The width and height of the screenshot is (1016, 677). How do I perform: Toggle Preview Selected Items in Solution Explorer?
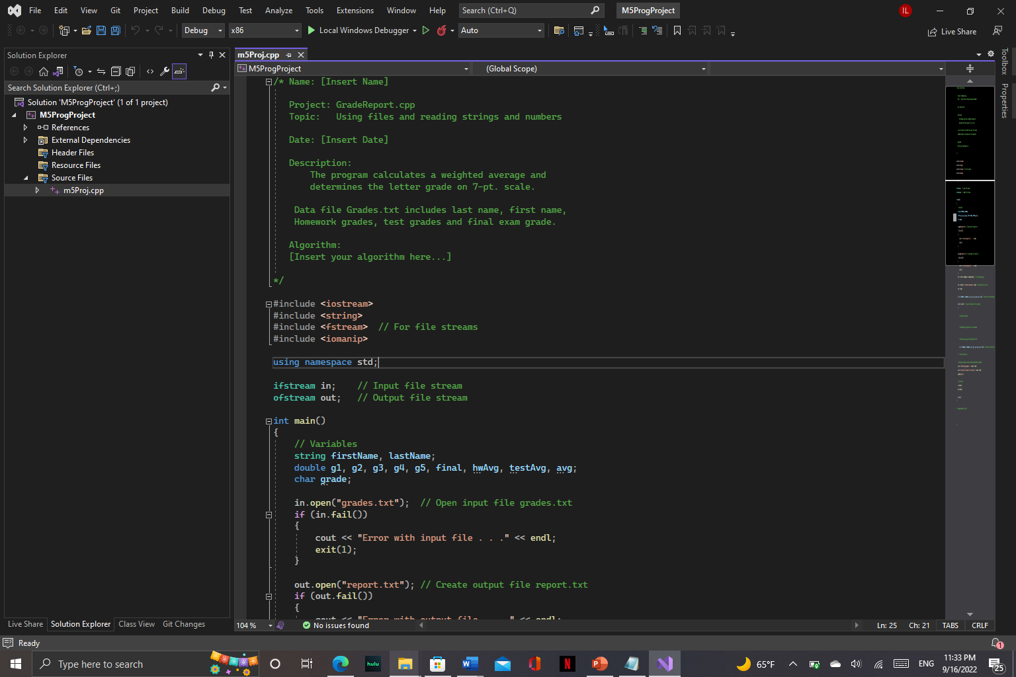[179, 71]
